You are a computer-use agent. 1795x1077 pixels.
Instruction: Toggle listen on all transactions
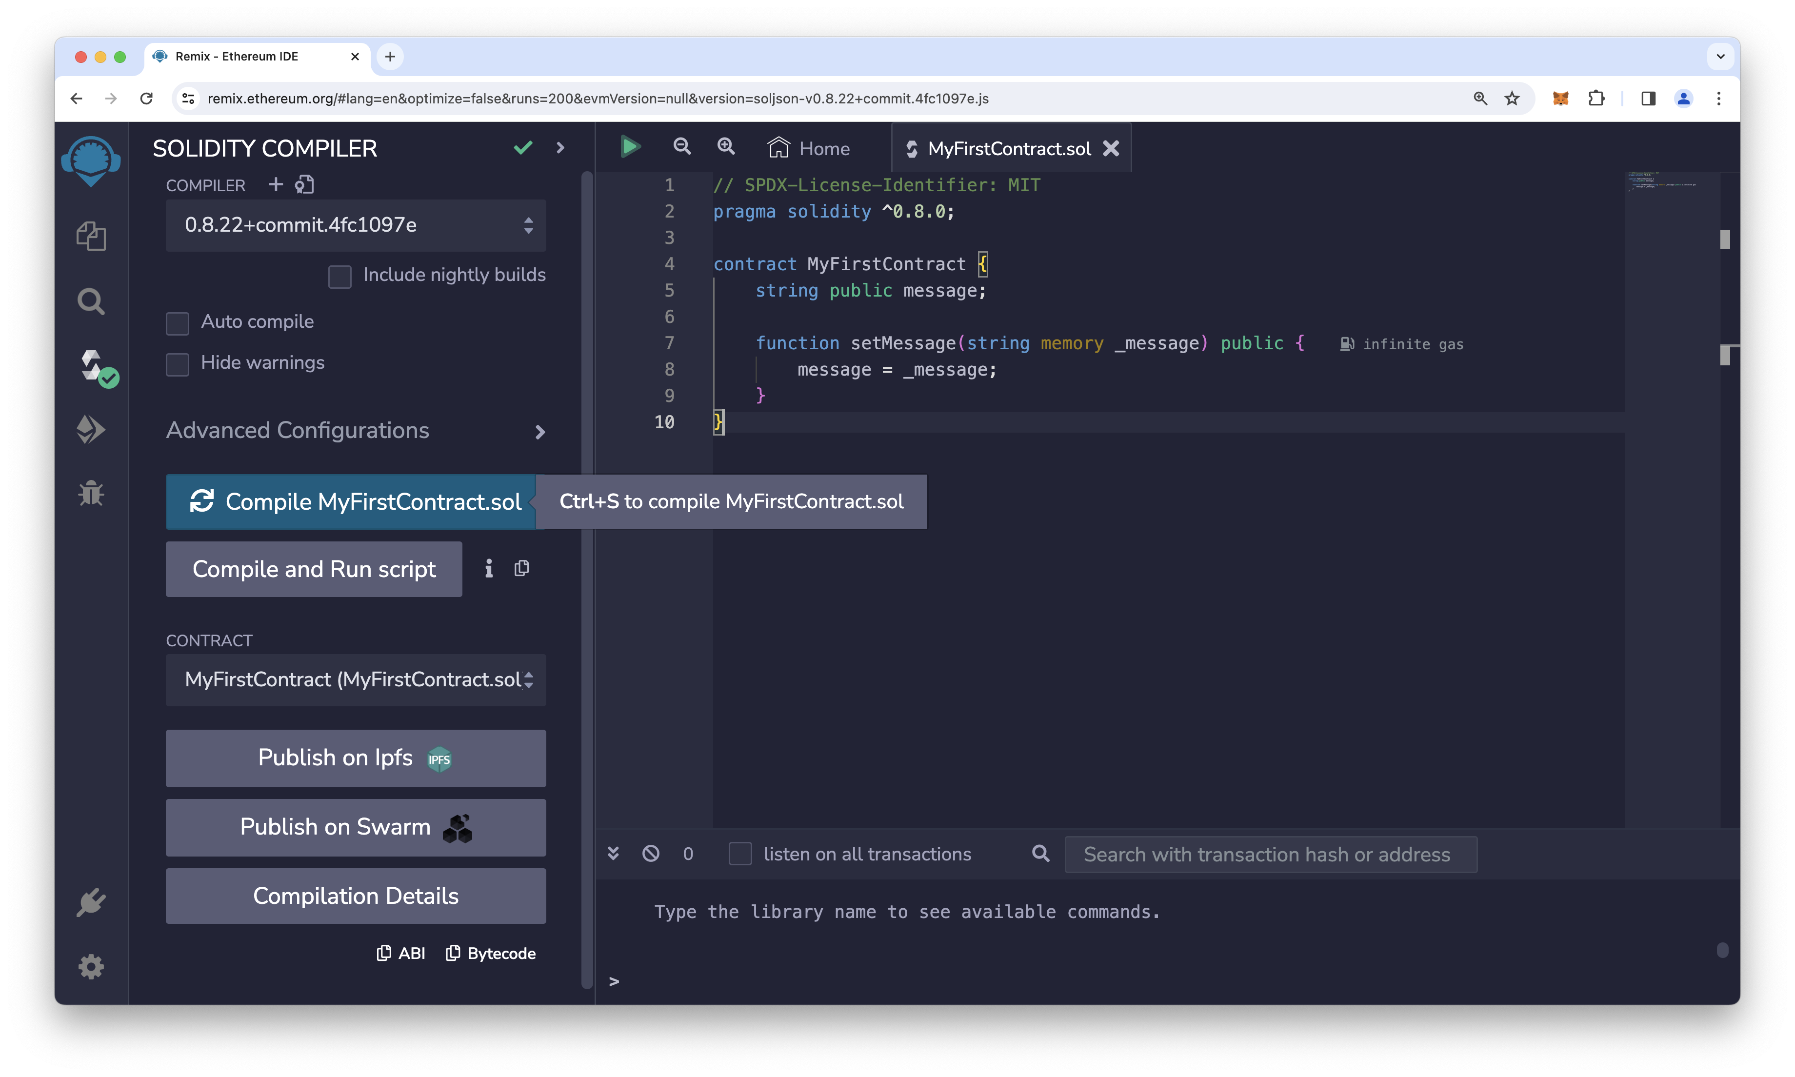[740, 854]
